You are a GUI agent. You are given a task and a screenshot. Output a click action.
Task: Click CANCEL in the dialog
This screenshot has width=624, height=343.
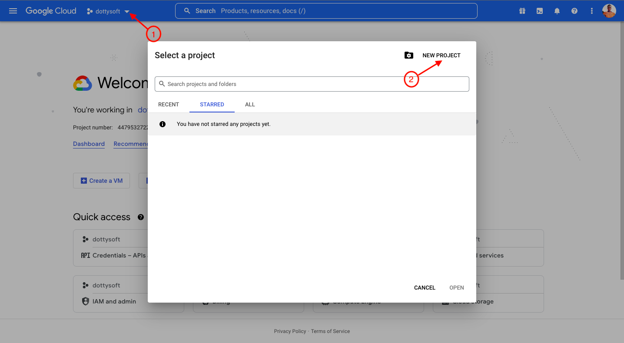point(425,288)
